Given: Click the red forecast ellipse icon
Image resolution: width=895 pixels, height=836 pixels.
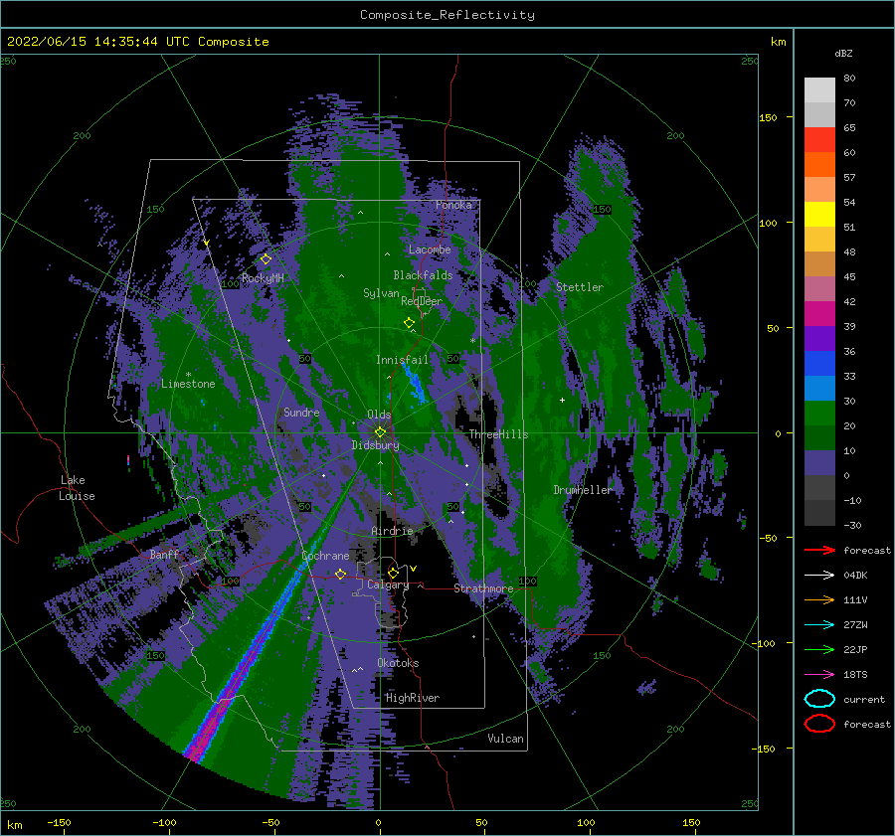Looking at the screenshot, I should [819, 724].
